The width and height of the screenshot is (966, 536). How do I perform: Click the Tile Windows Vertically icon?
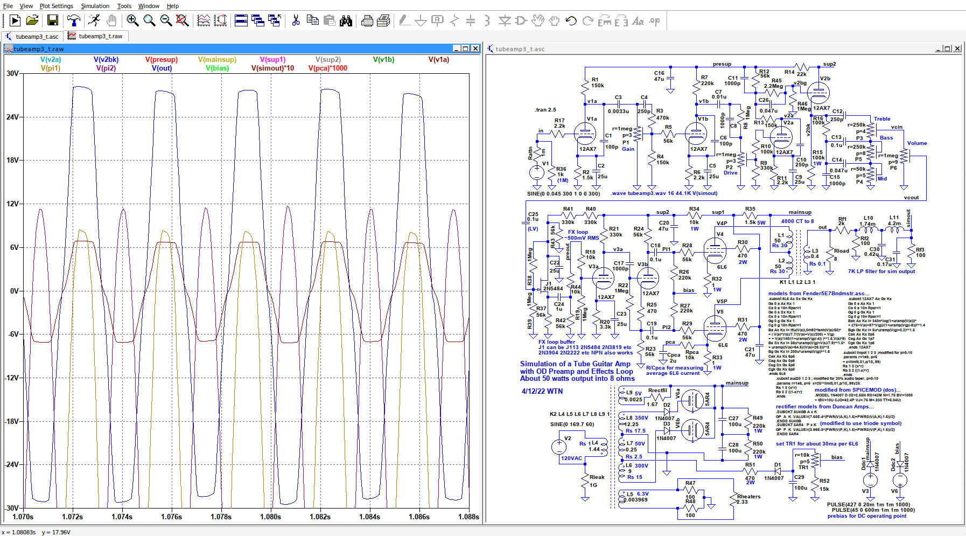point(258,20)
